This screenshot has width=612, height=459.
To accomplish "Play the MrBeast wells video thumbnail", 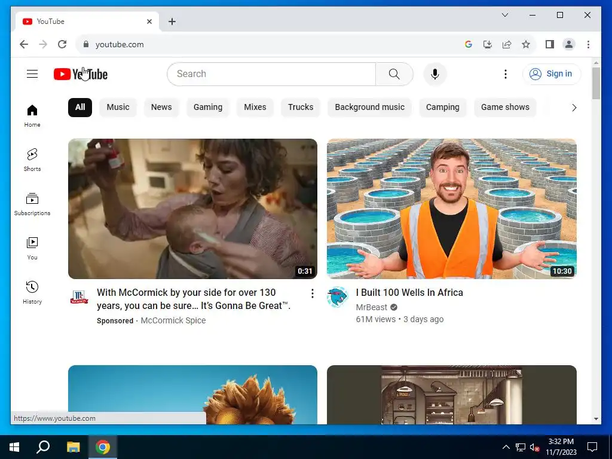I will pyautogui.click(x=452, y=209).
